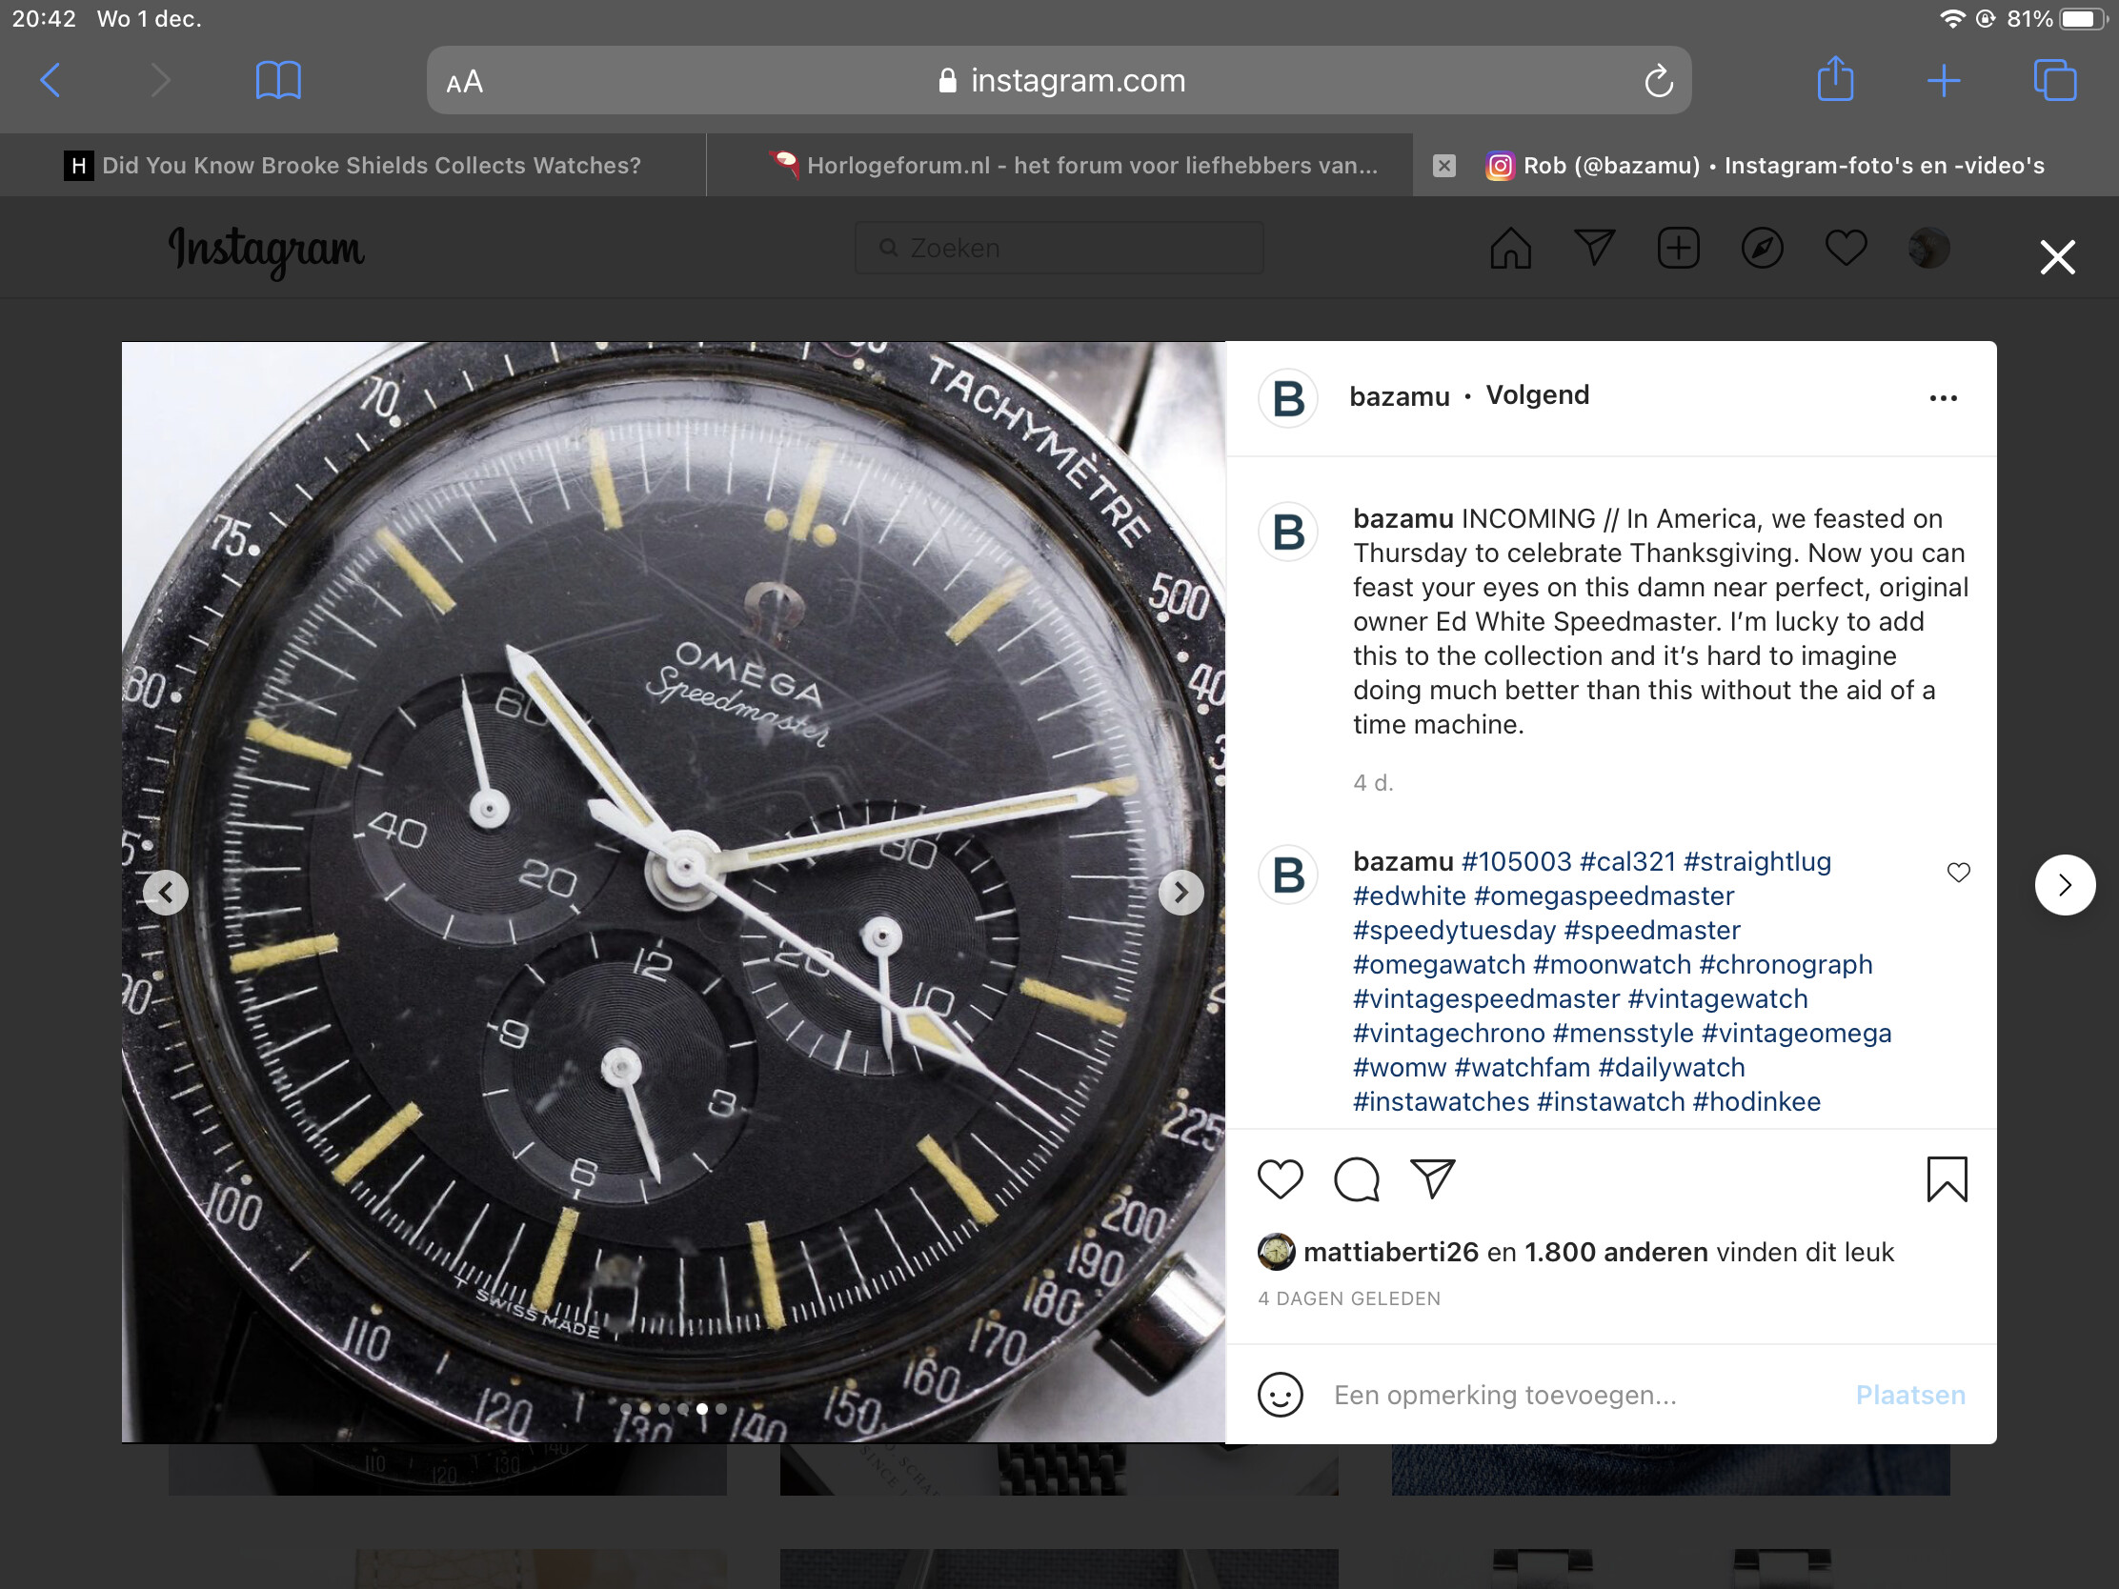Open comments via the speech bubble icon
The image size is (2119, 1589).
coord(1357,1179)
